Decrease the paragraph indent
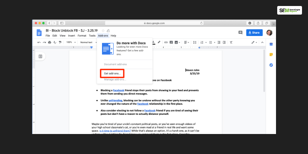 (x=219, y=42)
